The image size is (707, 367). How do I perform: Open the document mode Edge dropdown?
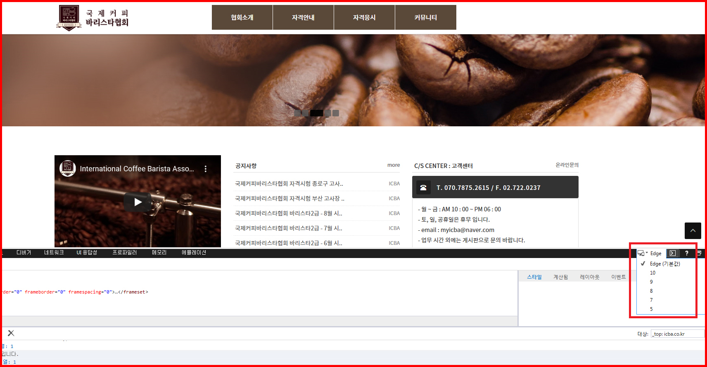click(650, 253)
